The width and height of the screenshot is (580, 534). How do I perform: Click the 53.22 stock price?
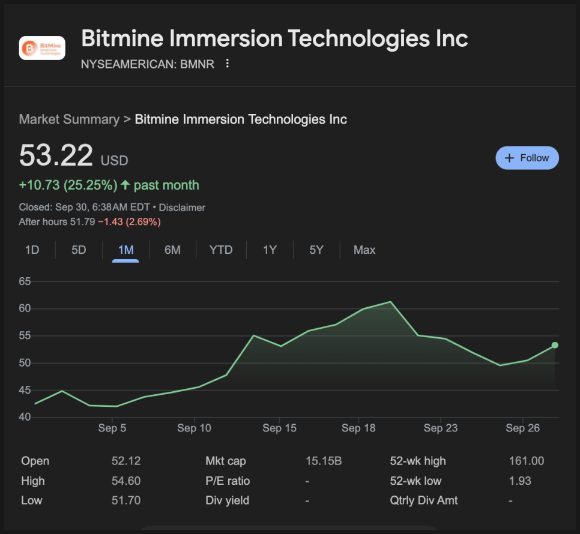coord(56,155)
